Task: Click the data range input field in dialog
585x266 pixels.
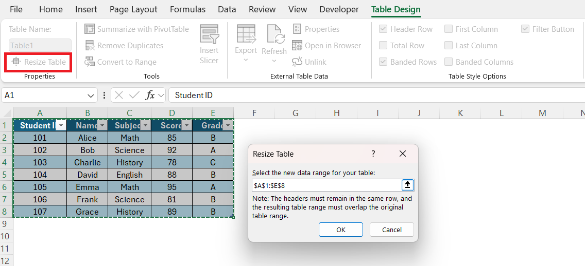Action: click(326, 185)
